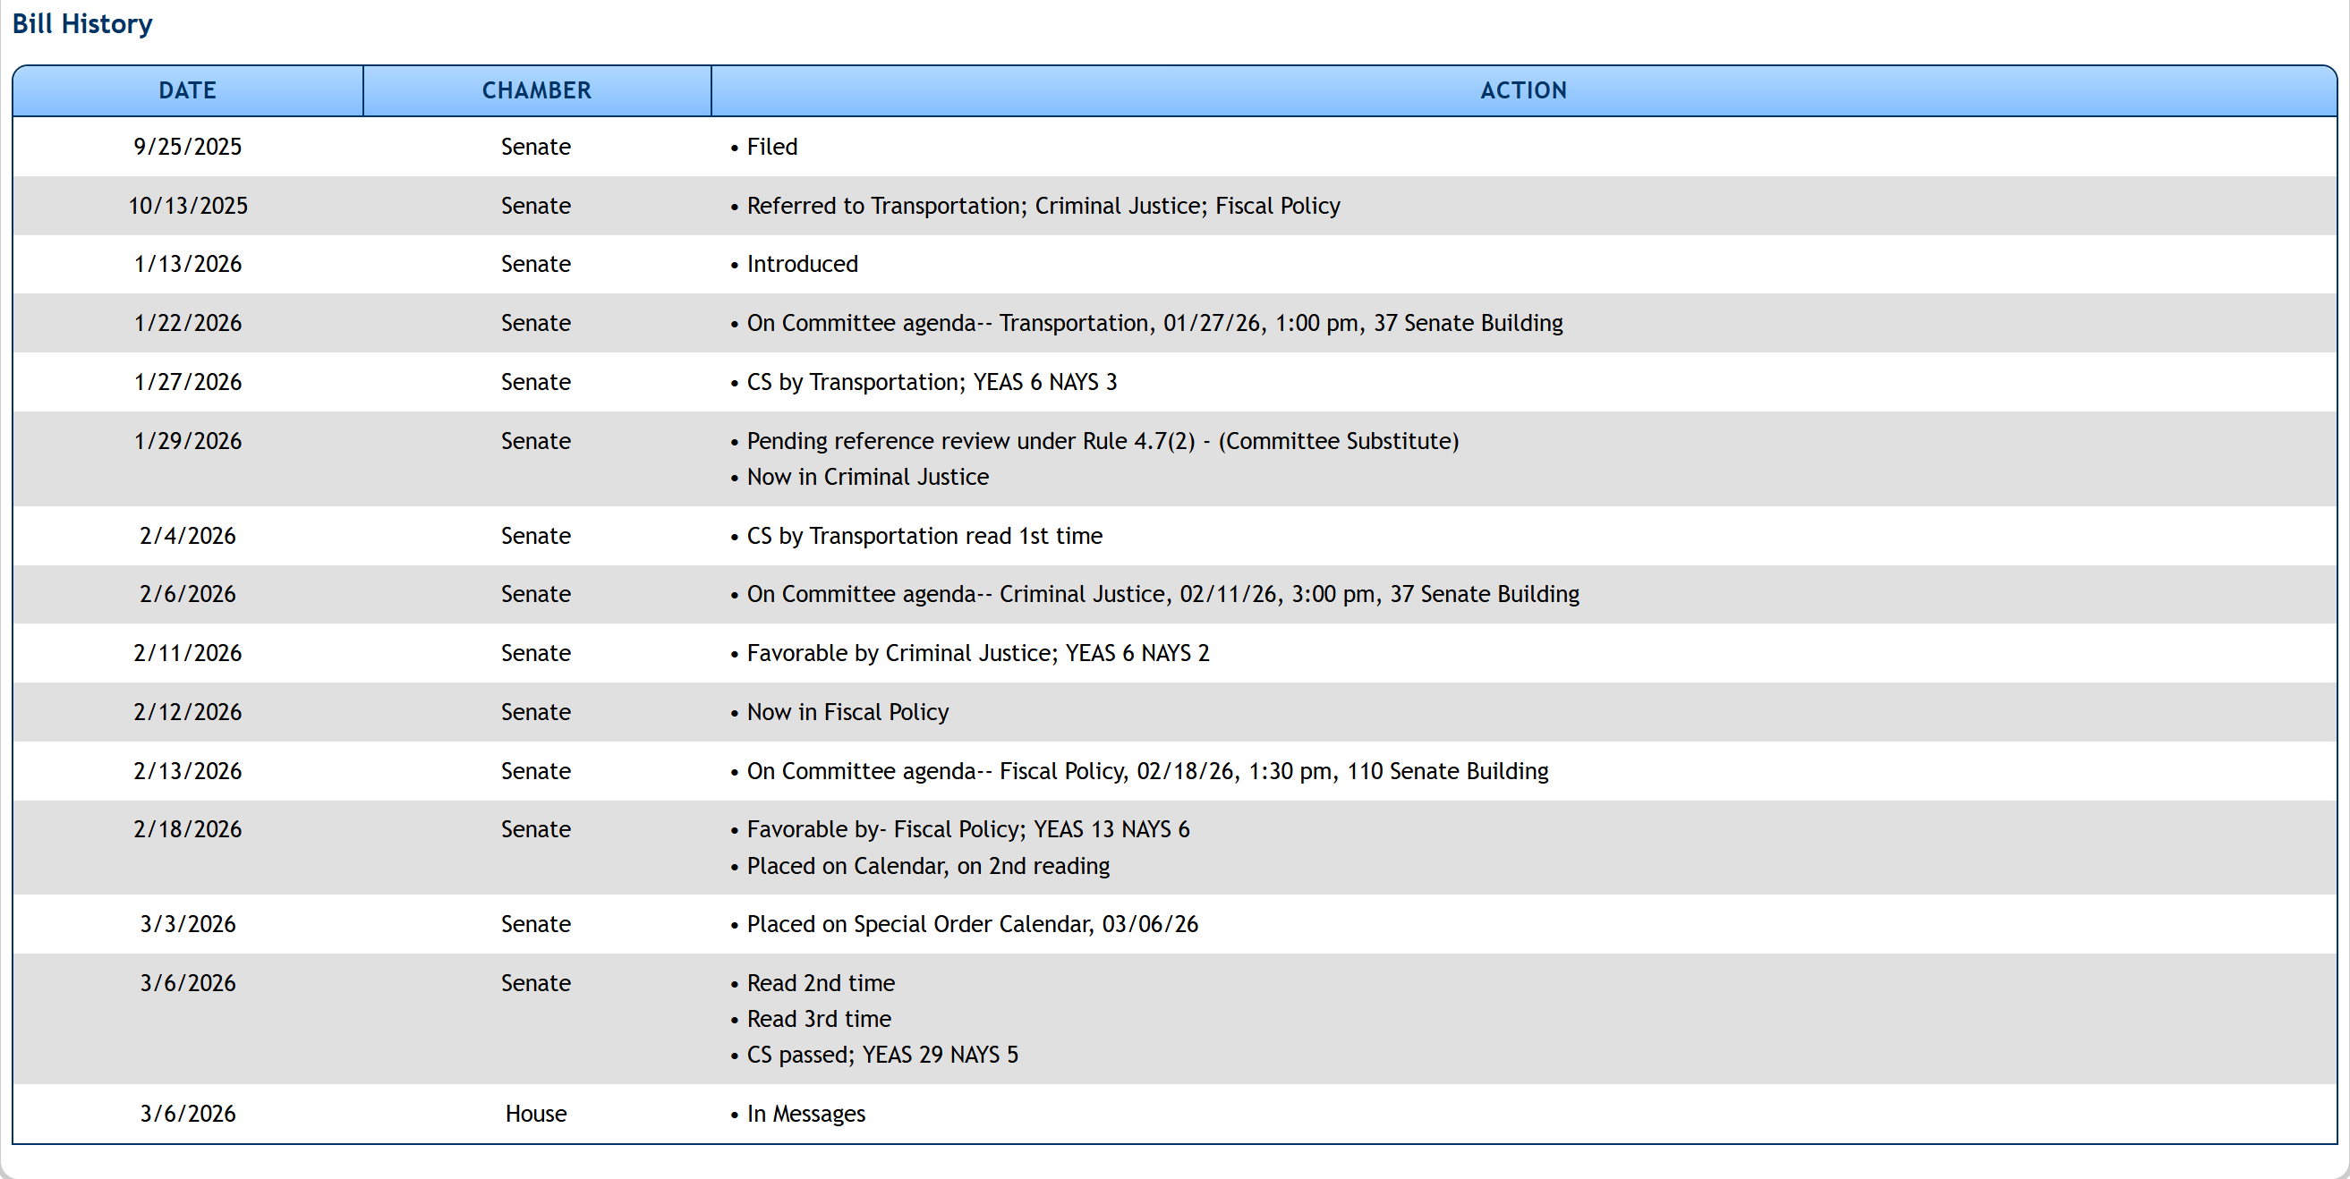This screenshot has width=2350, height=1179.
Task: Click Pending reference review under Rule 4.7(2)
Action: [x=1102, y=441]
